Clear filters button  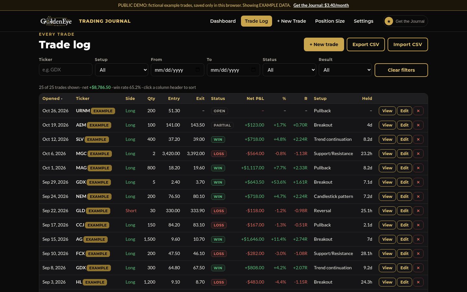(401, 70)
